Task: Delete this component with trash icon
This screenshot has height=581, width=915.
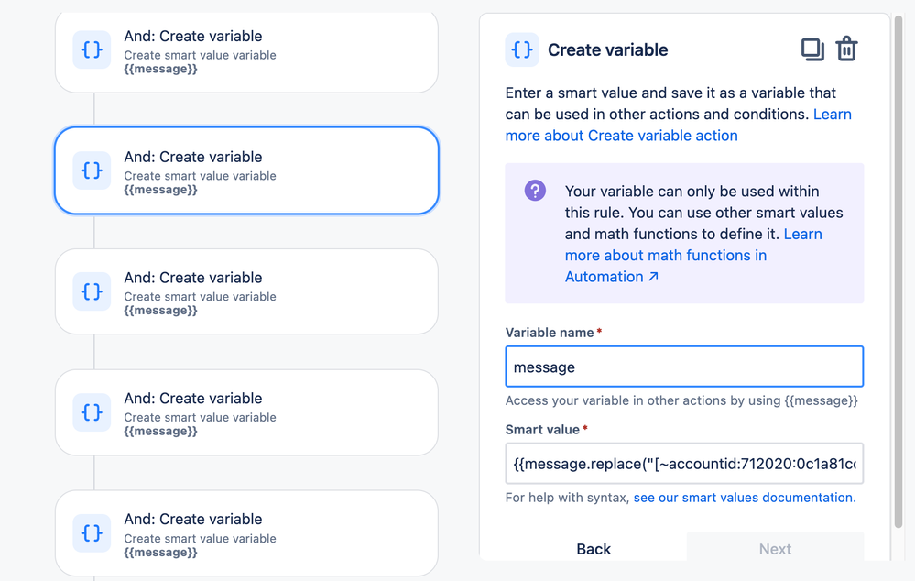Action: (x=846, y=49)
